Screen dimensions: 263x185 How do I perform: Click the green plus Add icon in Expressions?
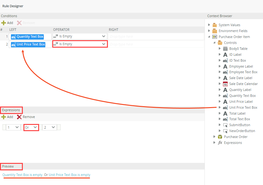pyautogui.click(x=3, y=117)
